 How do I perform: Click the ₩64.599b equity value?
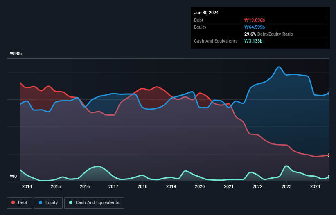(255, 27)
